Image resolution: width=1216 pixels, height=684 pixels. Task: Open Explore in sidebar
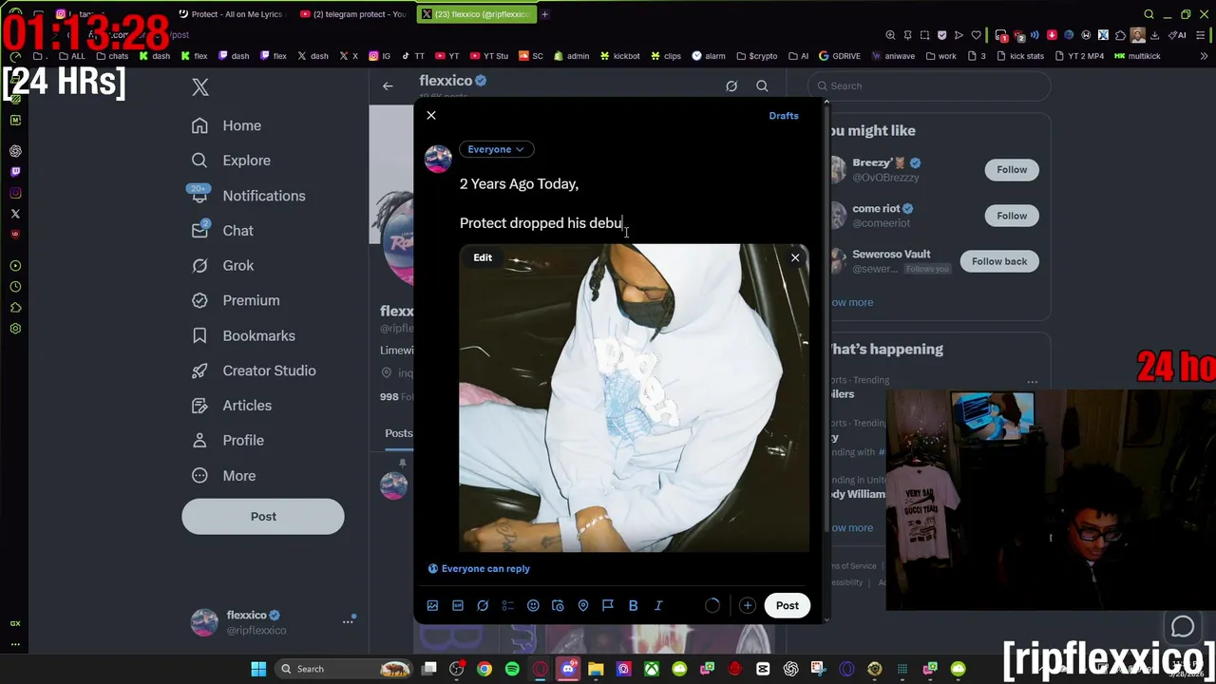231,161
